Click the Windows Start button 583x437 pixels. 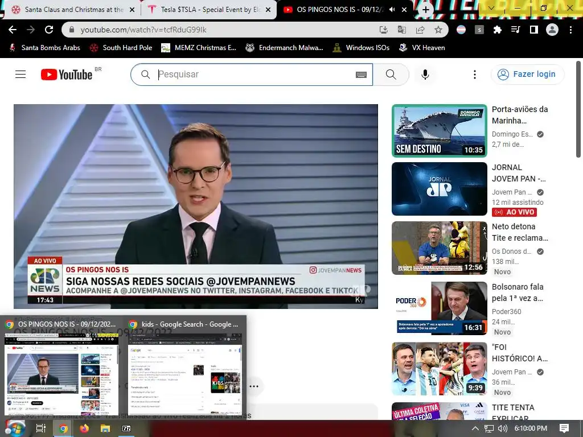pyautogui.click(x=15, y=428)
